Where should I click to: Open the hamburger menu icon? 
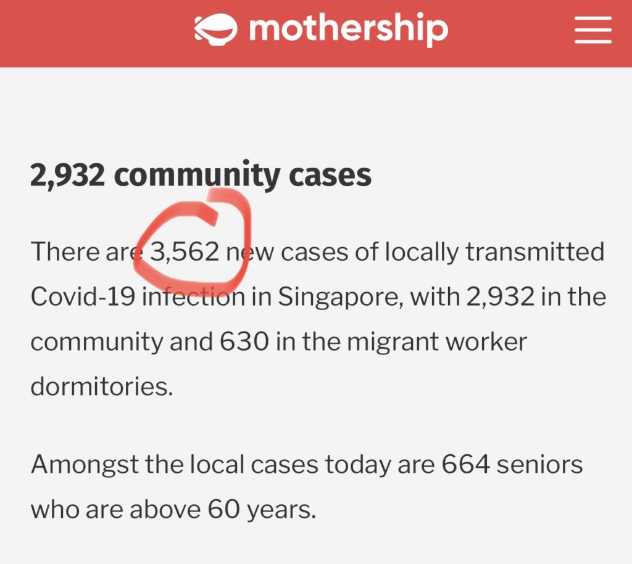(x=593, y=30)
